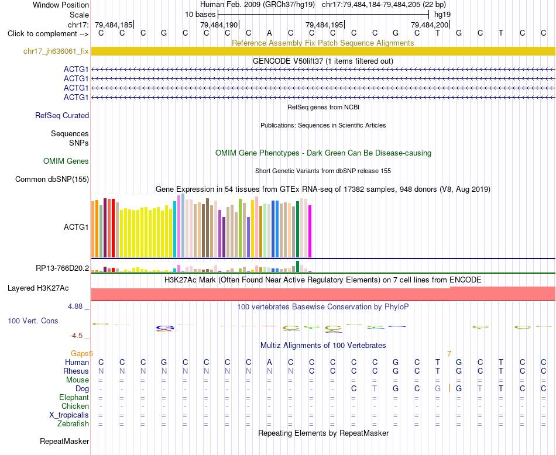Click the 'Click to complement -->' label
Viewport: 556px width, 455px height.
click(48, 34)
